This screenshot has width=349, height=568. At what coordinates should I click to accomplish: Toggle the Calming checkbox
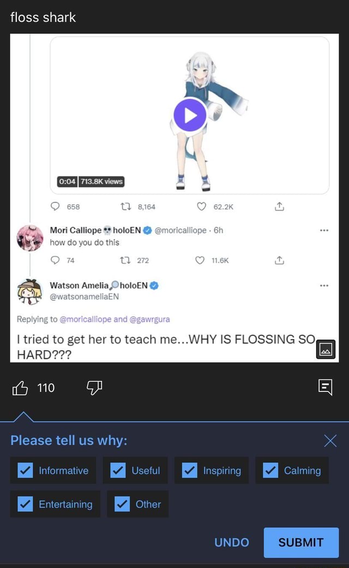pos(270,470)
